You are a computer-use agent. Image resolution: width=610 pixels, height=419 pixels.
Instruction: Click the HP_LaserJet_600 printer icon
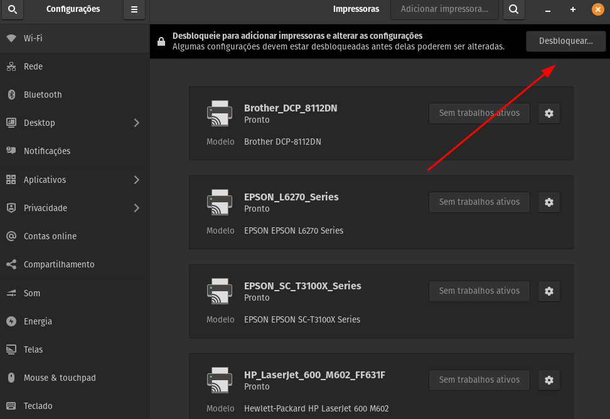pyautogui.click(x=220, y=380)
